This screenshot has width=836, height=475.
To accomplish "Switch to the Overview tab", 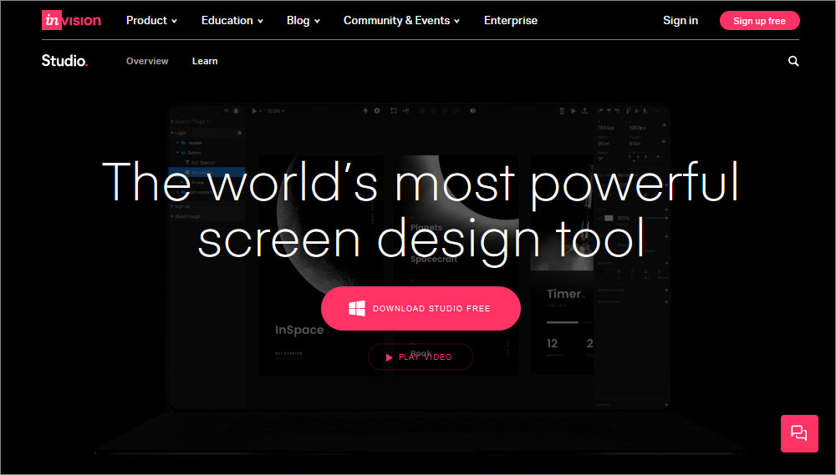I will point(147,61).
